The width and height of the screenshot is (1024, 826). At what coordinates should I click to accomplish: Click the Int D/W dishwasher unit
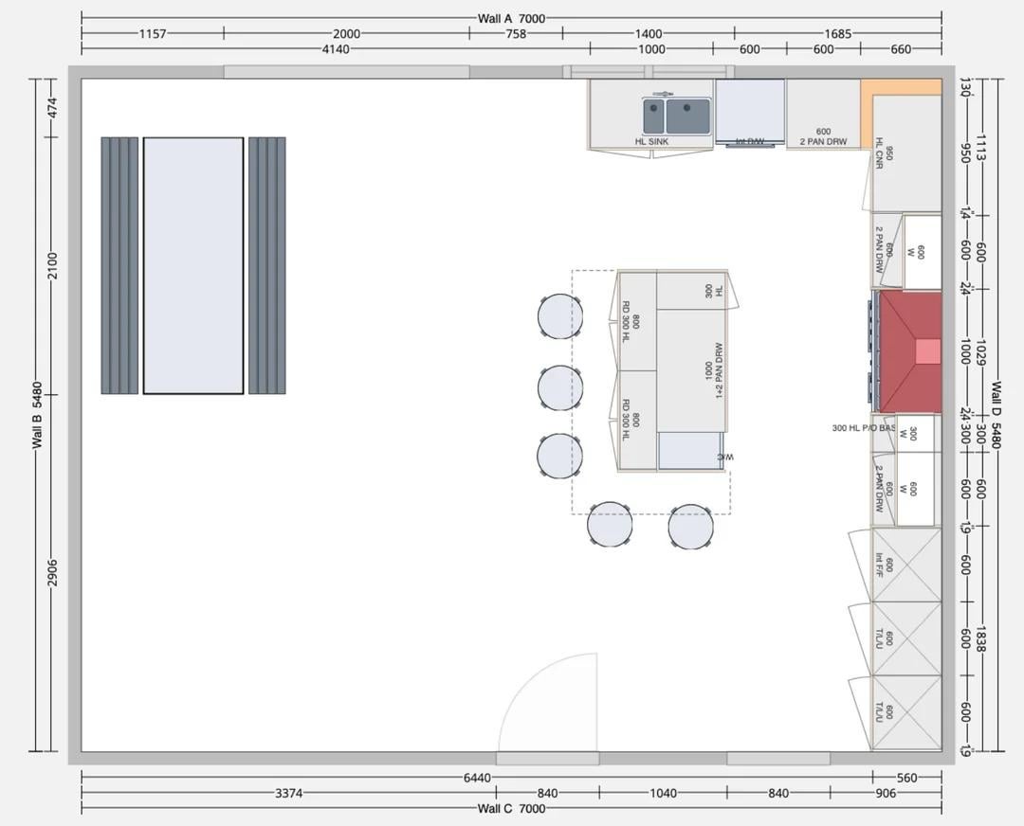[x=750, y=111]
